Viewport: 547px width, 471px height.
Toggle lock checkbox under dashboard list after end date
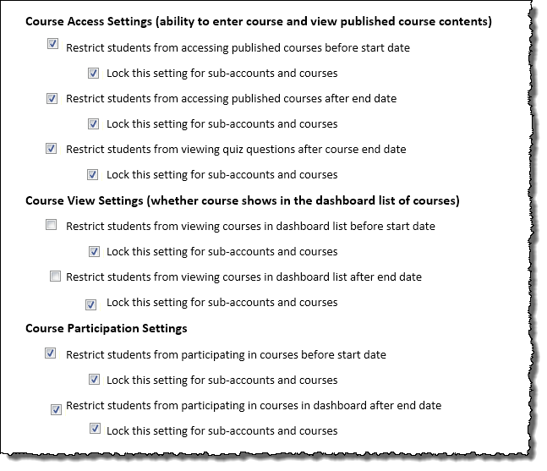(91, 304)
